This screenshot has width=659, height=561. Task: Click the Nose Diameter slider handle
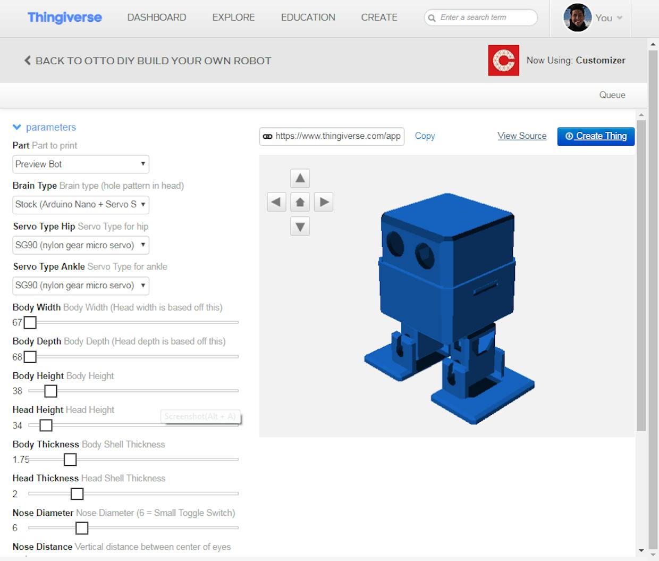pos(82,528)
